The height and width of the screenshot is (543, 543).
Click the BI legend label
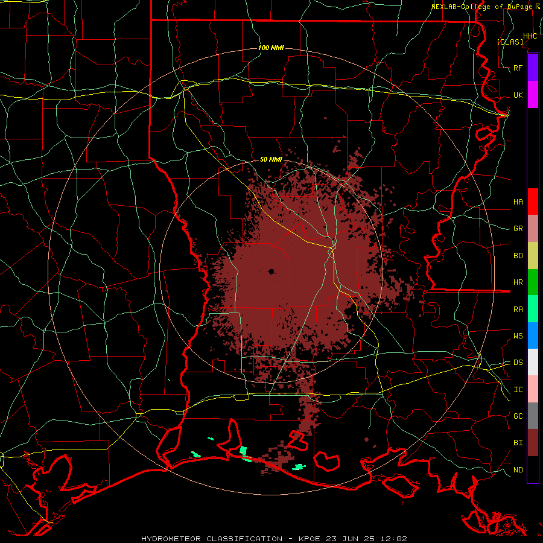click(518, 443)
